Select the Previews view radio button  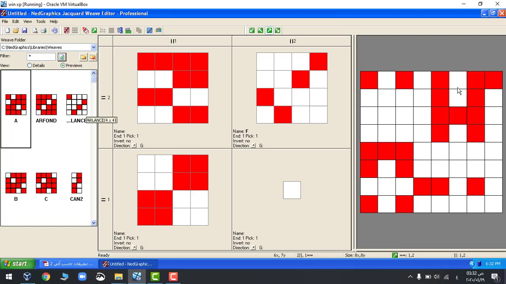[x=63, y=65]
